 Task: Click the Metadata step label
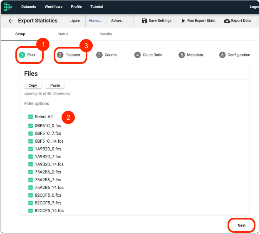coord(195,55)
